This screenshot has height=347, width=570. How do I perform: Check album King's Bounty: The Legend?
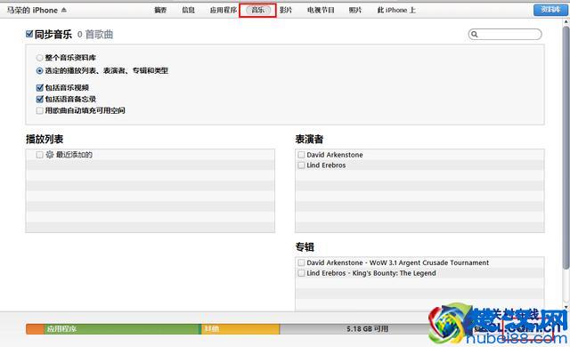point(301,273)
